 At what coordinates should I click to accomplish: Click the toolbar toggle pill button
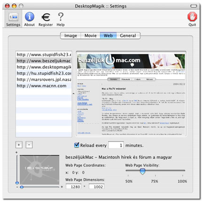coord(194,6)
